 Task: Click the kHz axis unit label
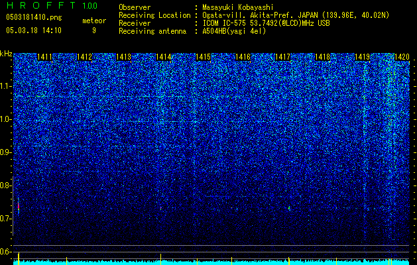6,54
